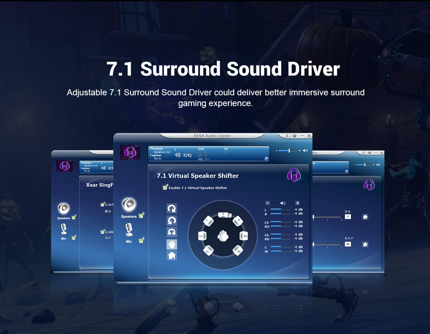Click the value box showing 0
The image size is (430, 334).
(x=348, y=217)
